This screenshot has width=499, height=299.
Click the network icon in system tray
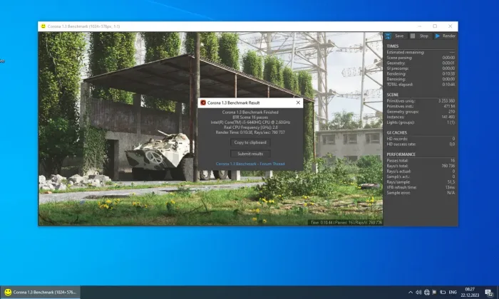(x=427, y=292)
